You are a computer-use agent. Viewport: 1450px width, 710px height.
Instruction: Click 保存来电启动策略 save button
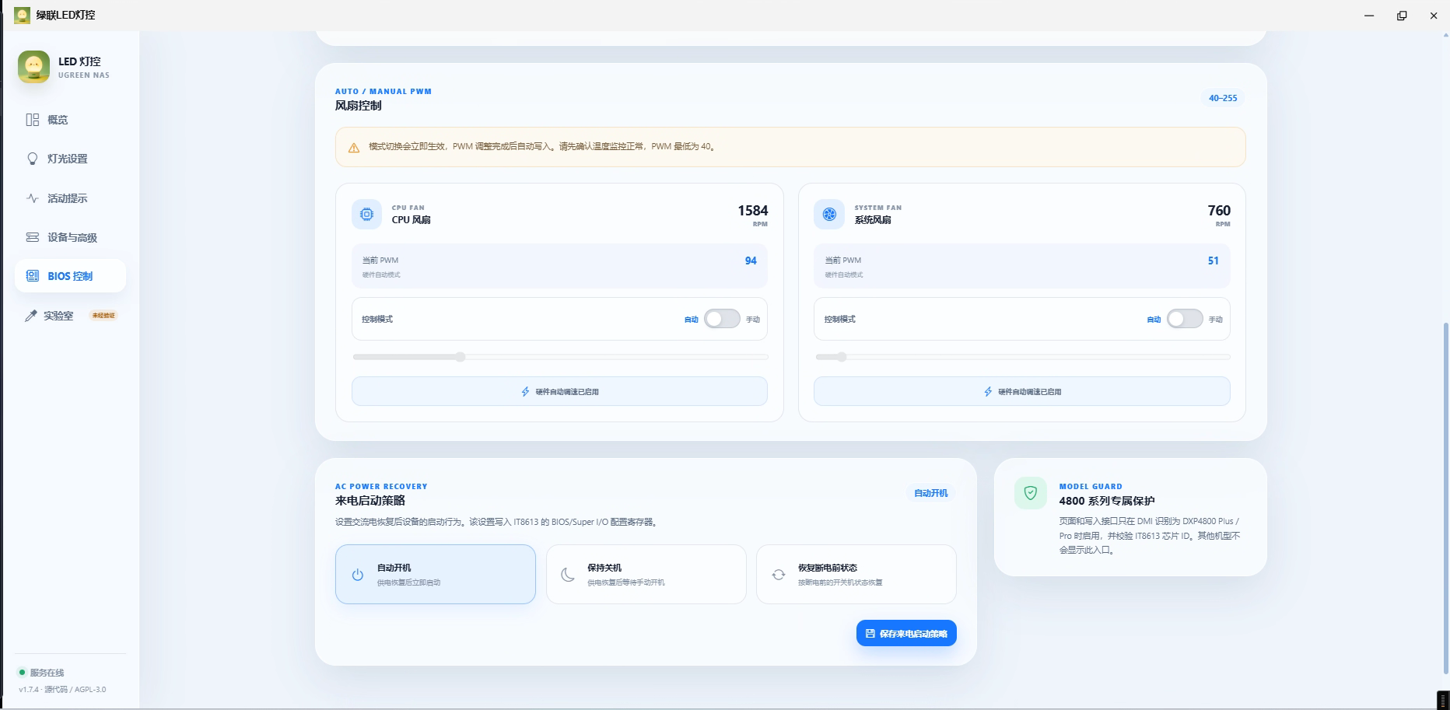coord(906,633)
